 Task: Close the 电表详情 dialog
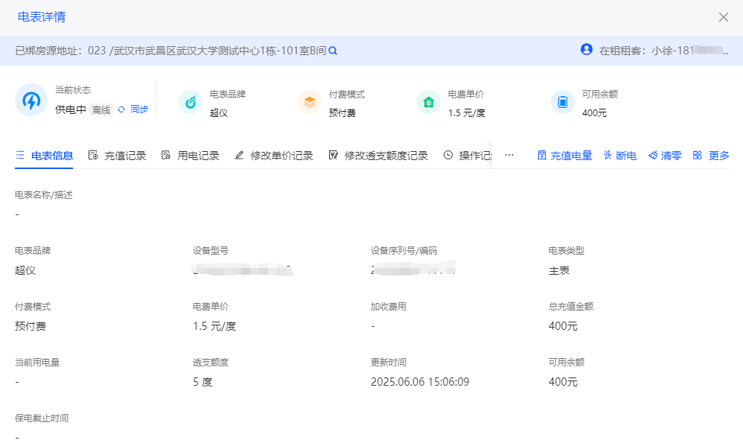point(724,17)
